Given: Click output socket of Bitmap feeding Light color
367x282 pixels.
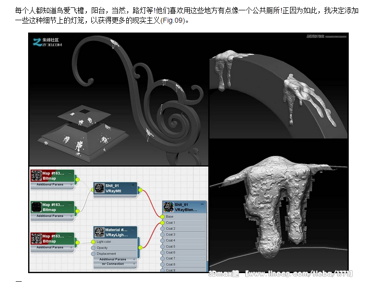Looking at the screenshot, I should [77, 243].
